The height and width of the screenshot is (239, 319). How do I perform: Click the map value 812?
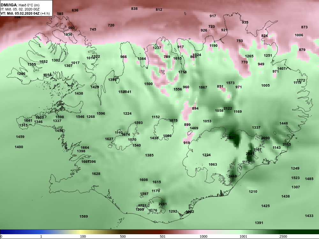click(x=159, y=10)
